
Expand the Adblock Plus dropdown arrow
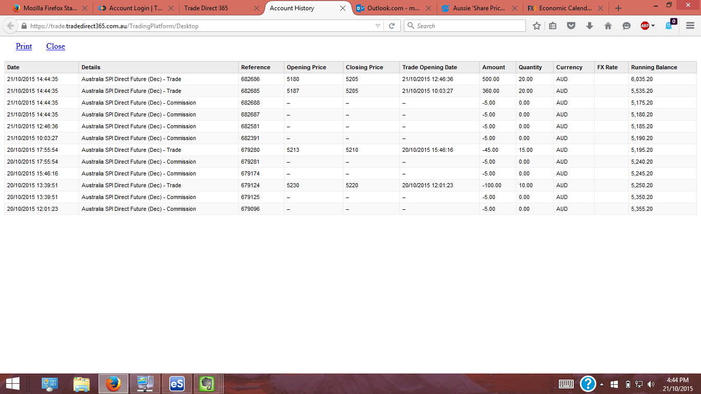coord(653,26)
